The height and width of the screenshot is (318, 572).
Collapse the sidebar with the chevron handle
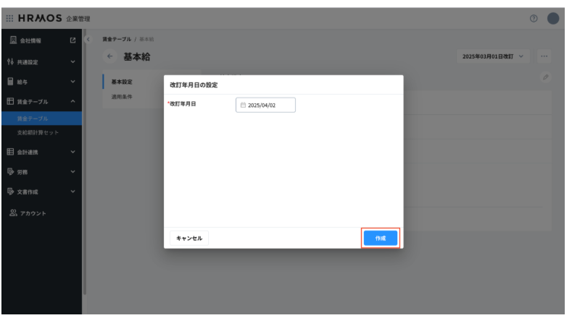pyautogui.click(x=90, y=38)
